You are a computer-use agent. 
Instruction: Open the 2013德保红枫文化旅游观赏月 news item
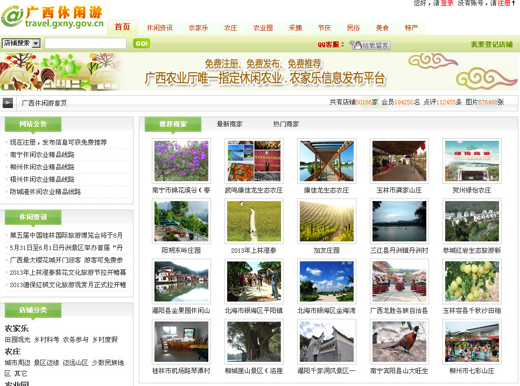point(68,285)
